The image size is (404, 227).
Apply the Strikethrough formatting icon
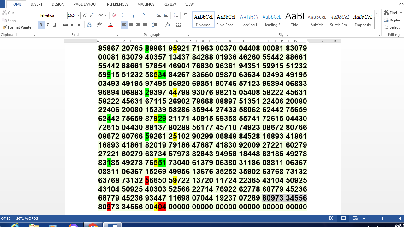pos(65,25)
